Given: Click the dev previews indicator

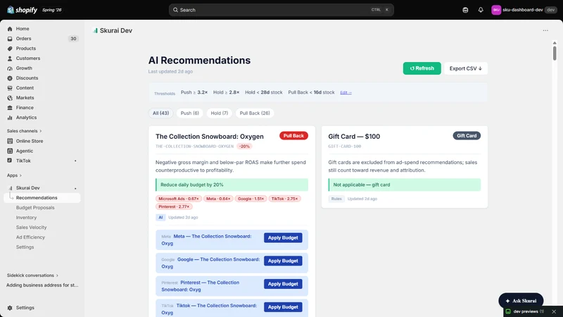Looking at the screenshot, I should click(524, 311).
